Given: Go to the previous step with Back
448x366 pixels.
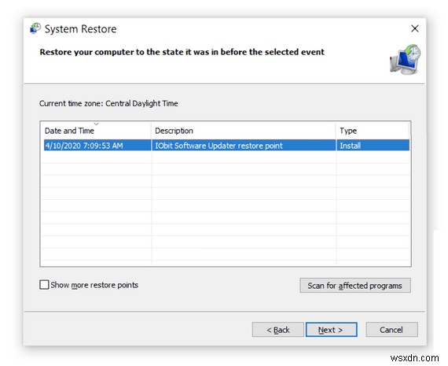Looking at the screenshot, I should (277, 330).
